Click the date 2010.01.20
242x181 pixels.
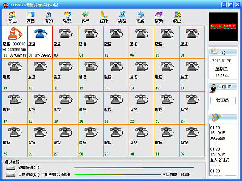coord(222,60)
